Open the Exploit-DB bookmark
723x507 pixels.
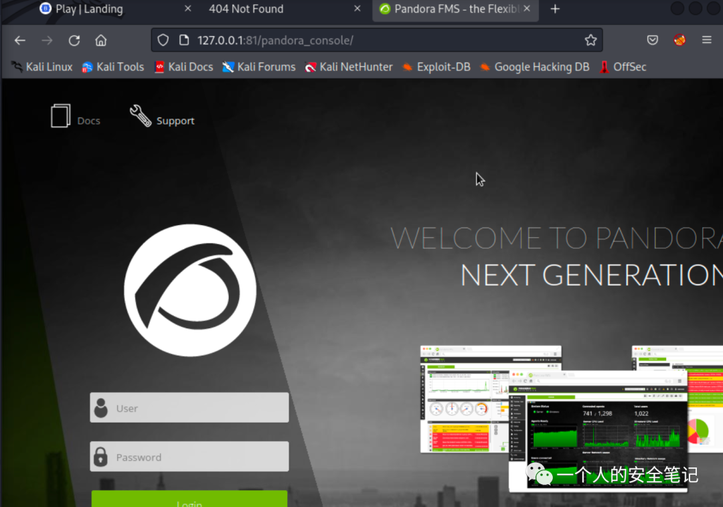click(436, 67)
